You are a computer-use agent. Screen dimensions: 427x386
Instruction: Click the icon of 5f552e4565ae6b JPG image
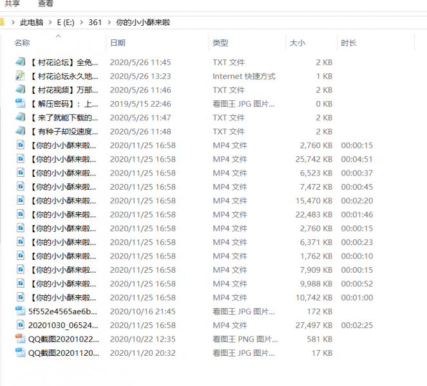20,311
